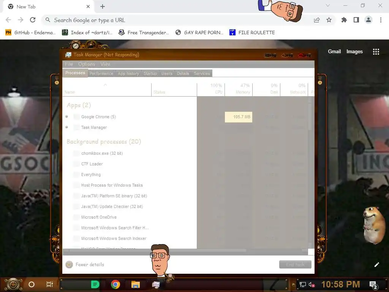Image resolution: width=389 pixels, height=292 pixels.
Task: Select the Processes tab
Action: (x=75, y=73)
